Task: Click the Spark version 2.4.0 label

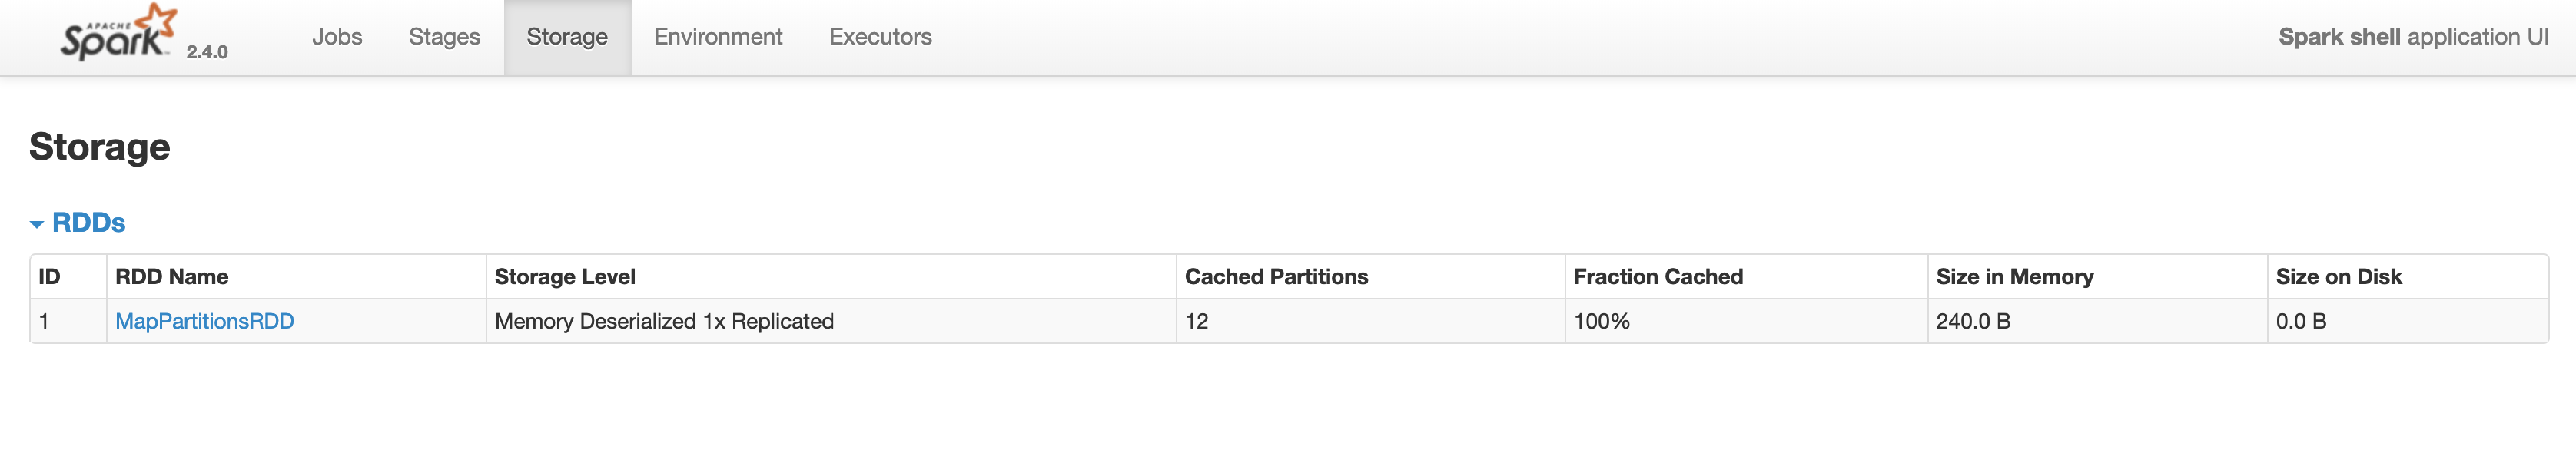Action: point(207,52)
